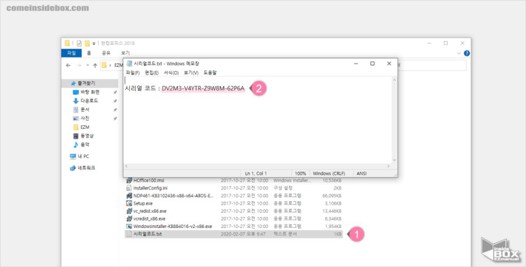The image size is (526, 267).
Task: Open 다운로드 folder in quick access
Action: (x=86, y=101)
